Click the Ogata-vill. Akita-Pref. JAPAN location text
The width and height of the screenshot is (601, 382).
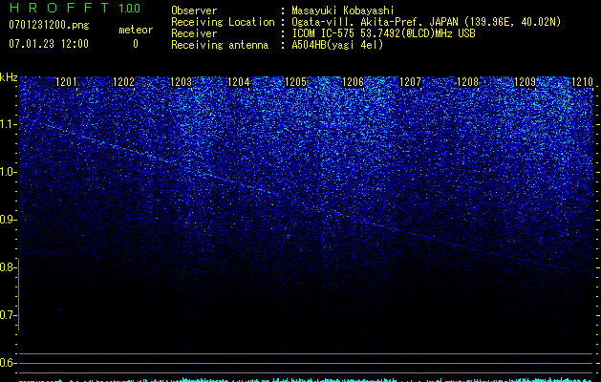coord(427,22)
